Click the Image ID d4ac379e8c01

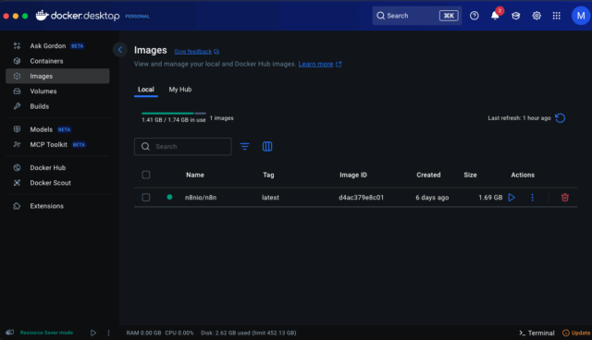tap(362, 198)
